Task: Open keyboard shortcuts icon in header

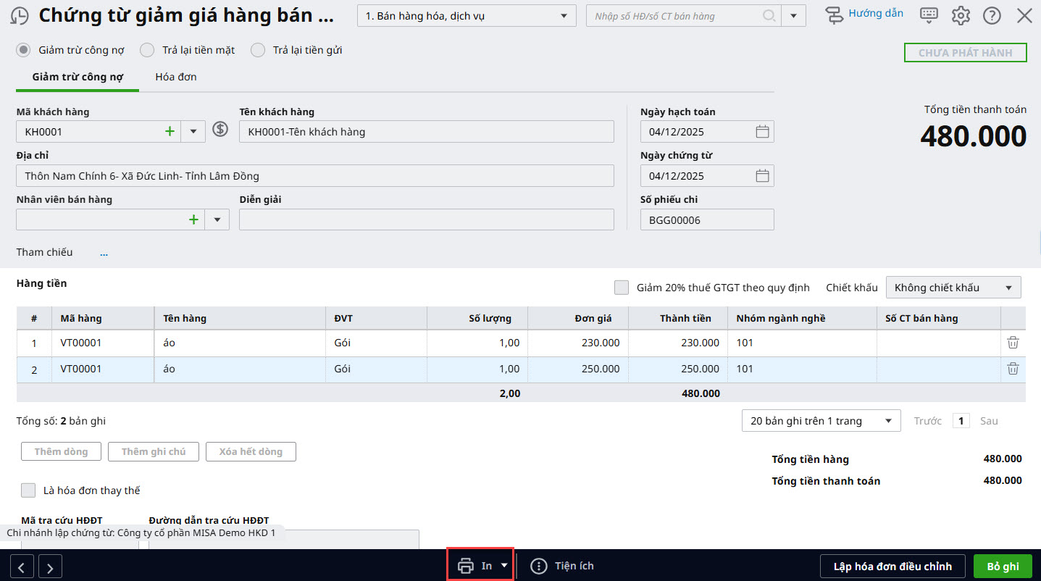Action: tap(929, 15)
